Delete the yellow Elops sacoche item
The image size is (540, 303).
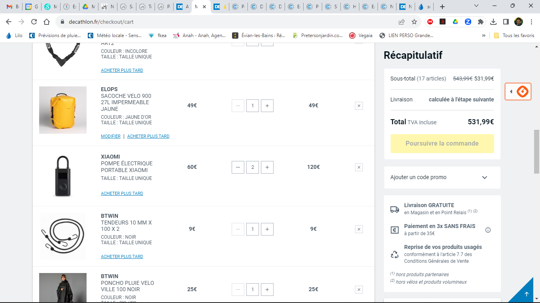[359, 106]
